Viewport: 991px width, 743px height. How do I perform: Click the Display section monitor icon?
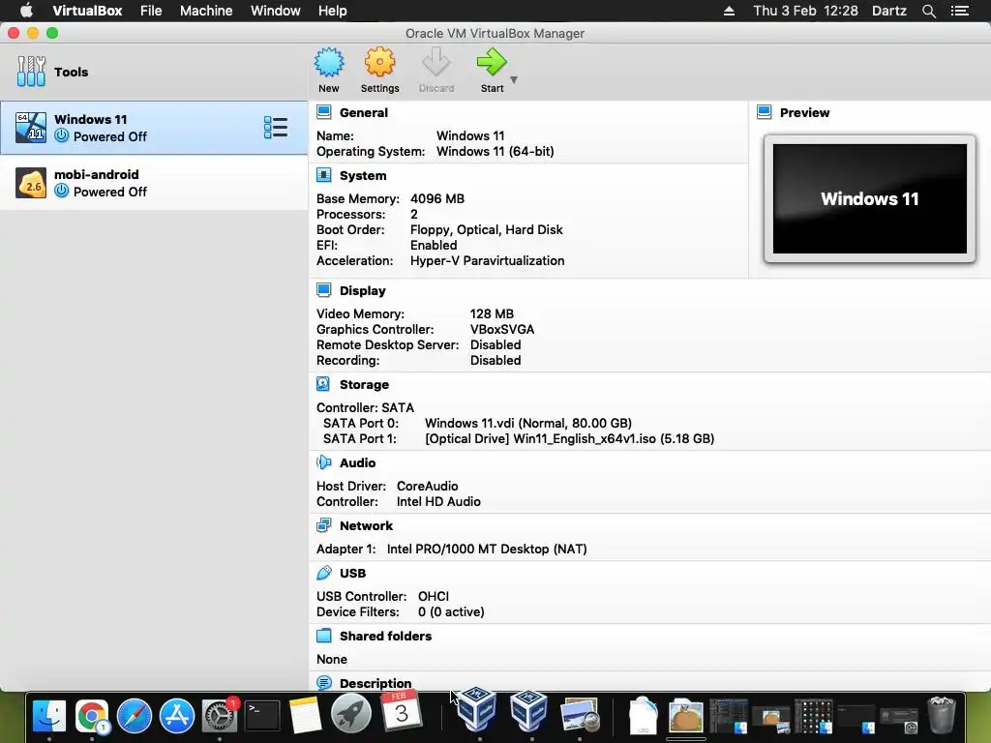click(x=323, y=290)
